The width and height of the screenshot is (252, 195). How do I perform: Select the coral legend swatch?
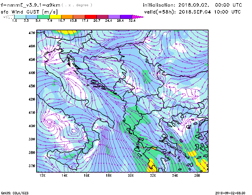click(79, 17)
